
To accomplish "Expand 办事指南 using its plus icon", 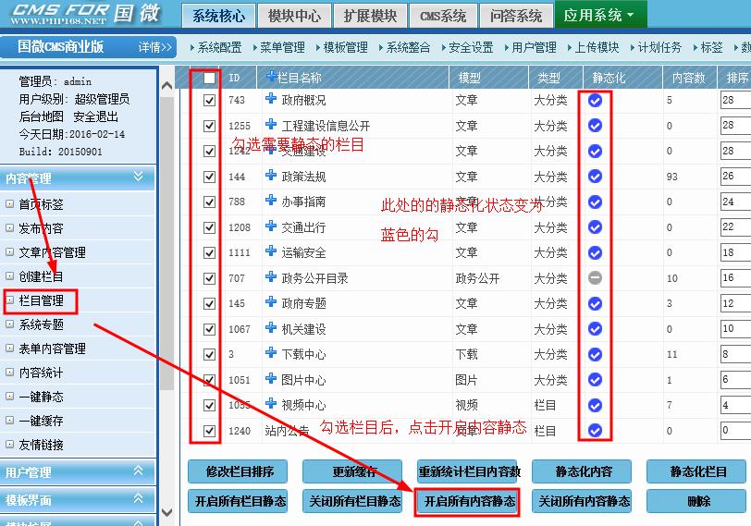I will [271, 201].
